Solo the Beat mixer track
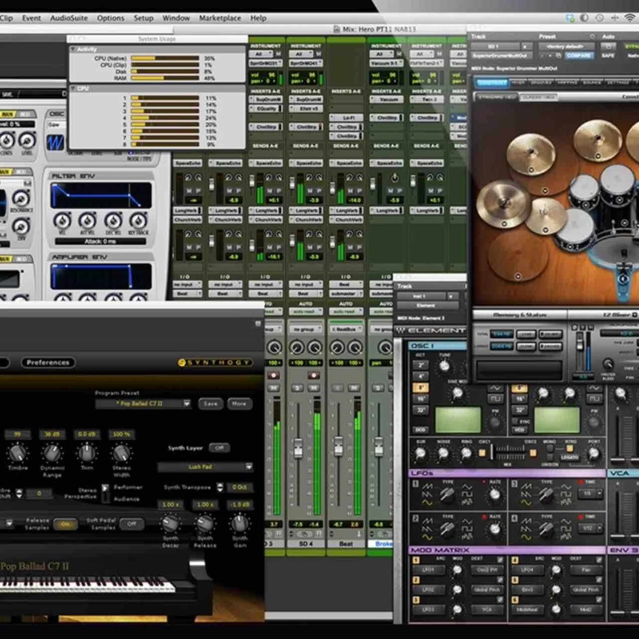The width and height of the screenshot is (639, 639). pos(338,388)
